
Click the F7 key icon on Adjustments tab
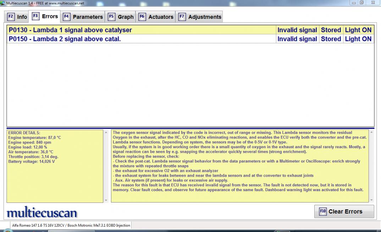[182, 17]
